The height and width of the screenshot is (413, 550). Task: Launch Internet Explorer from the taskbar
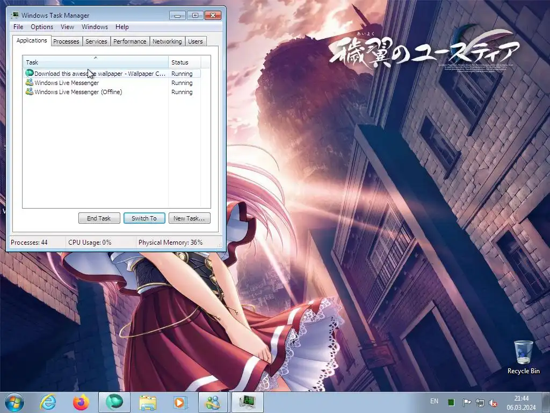pos(48,402)
